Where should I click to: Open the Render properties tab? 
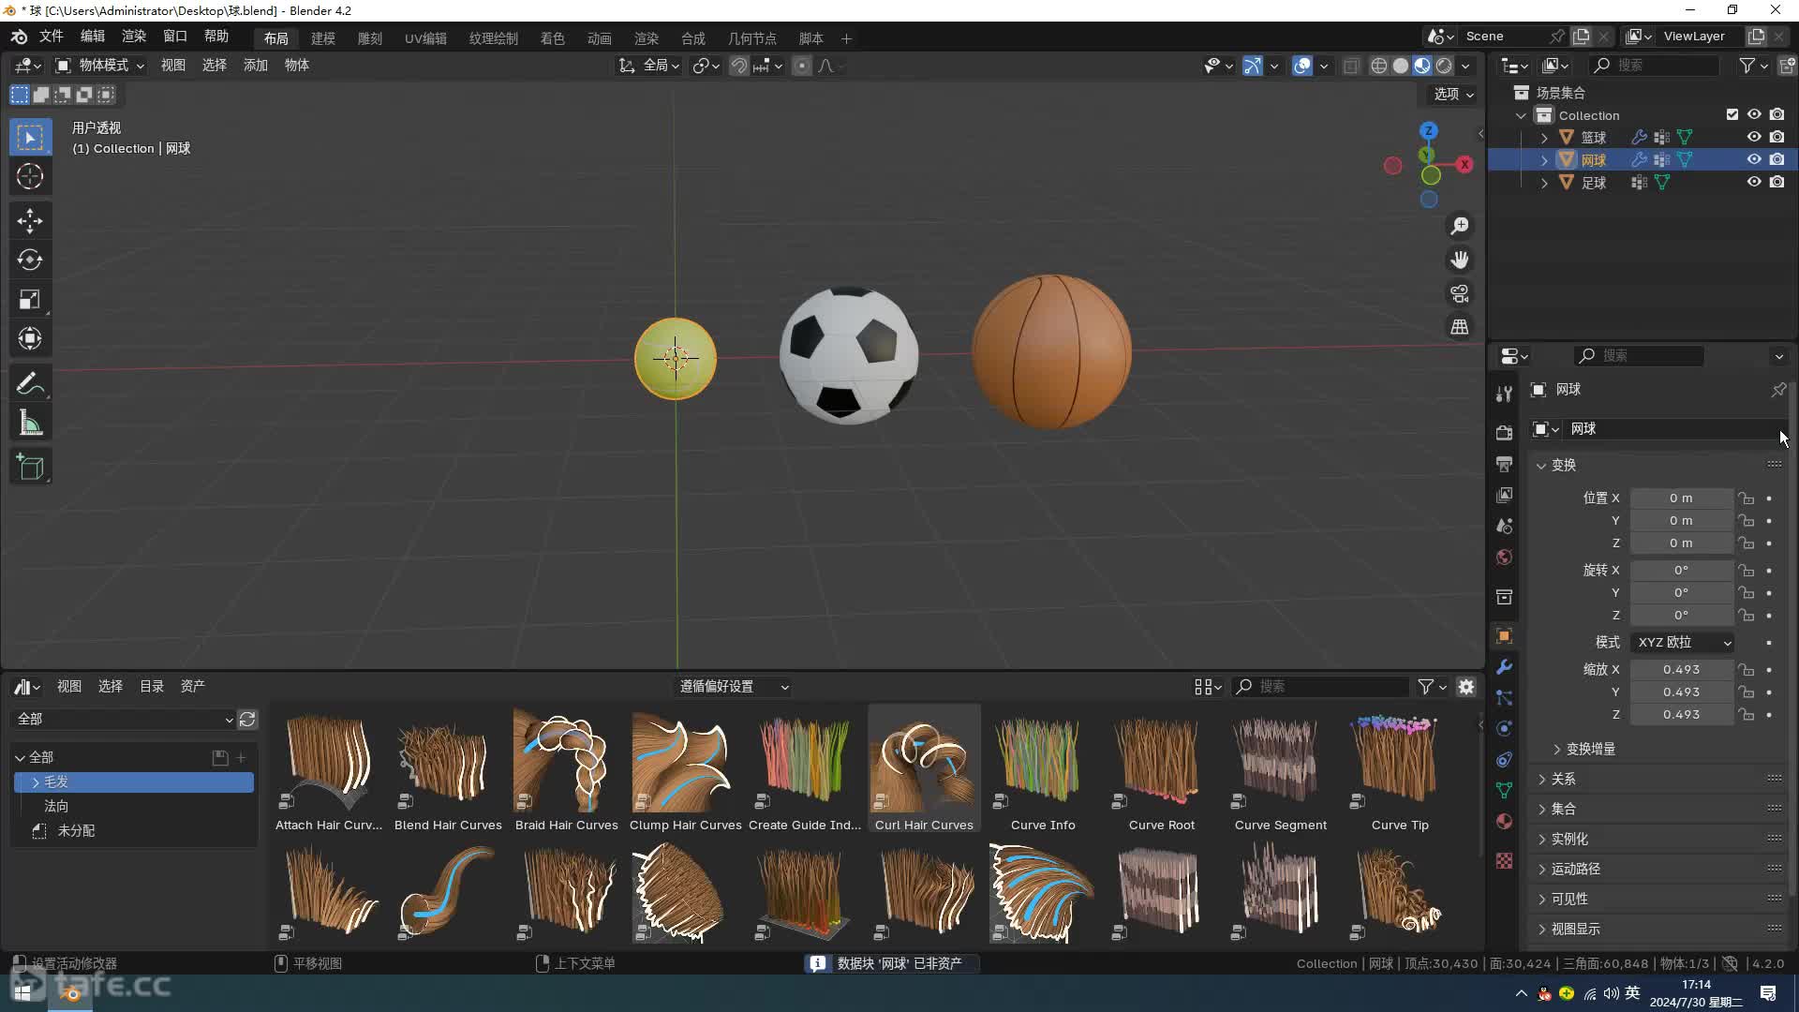tap(1504, 433)
